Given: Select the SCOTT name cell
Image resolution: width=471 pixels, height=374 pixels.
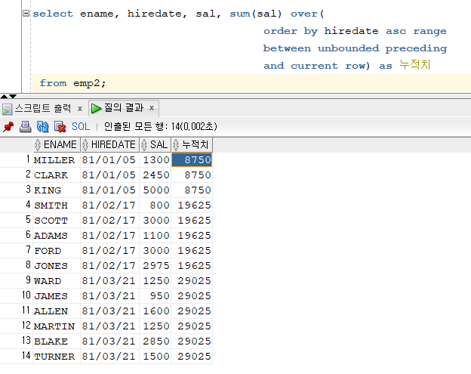Looking at the screenshot, I should (x=57, y=221).
